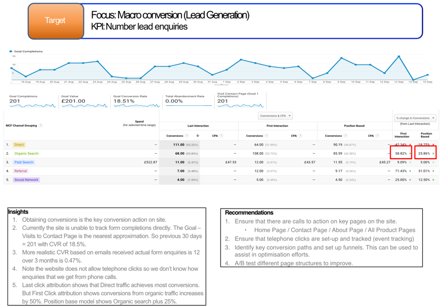
Task: Click help icon beside MCF Channel Grouping
Action: 41,126
